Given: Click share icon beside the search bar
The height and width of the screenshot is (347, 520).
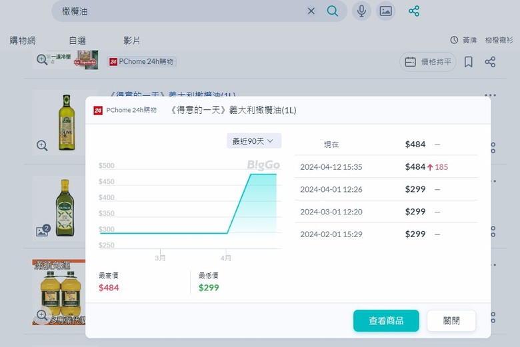Looking at the screenshot, I should point(414,11).
